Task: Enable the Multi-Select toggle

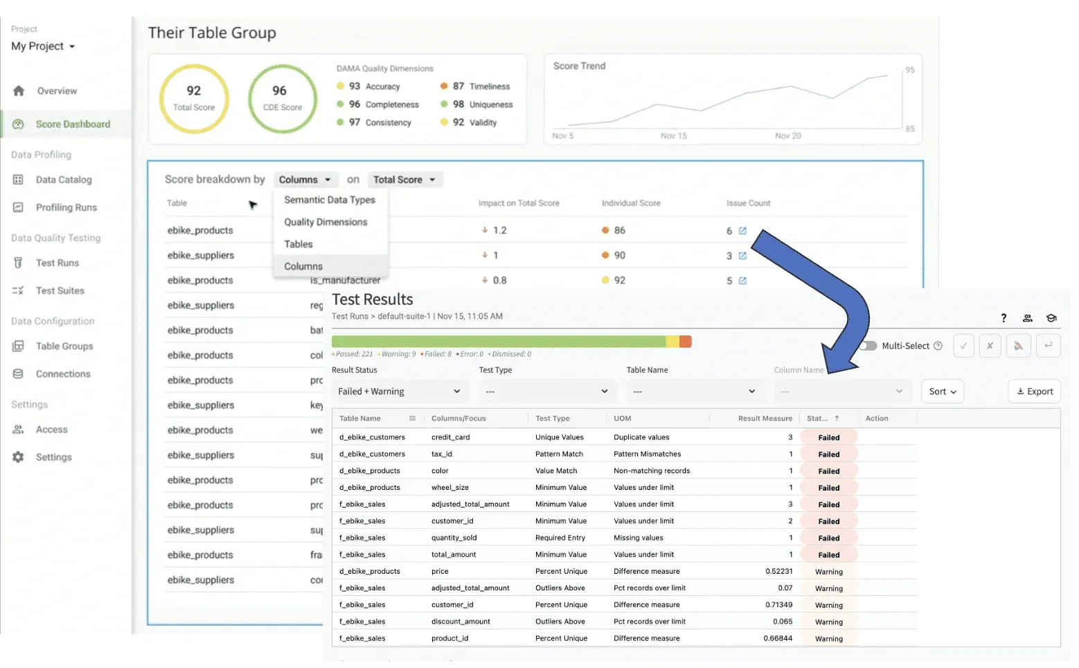Action: (868, 346)
